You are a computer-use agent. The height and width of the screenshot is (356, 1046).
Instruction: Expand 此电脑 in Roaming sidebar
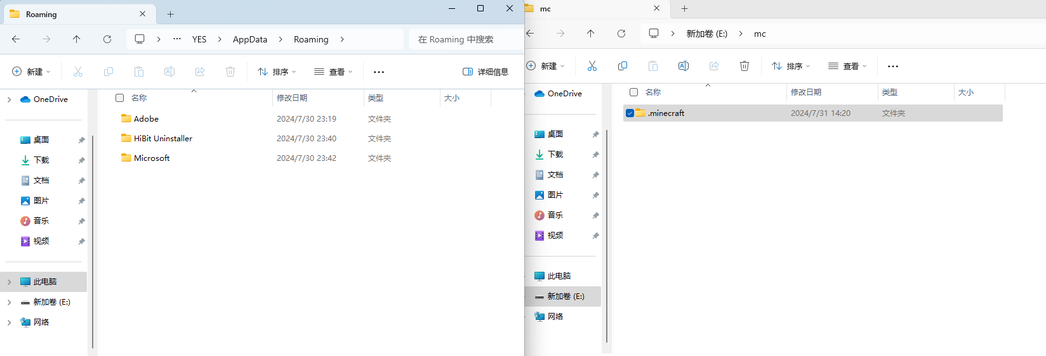coord(9,282)
